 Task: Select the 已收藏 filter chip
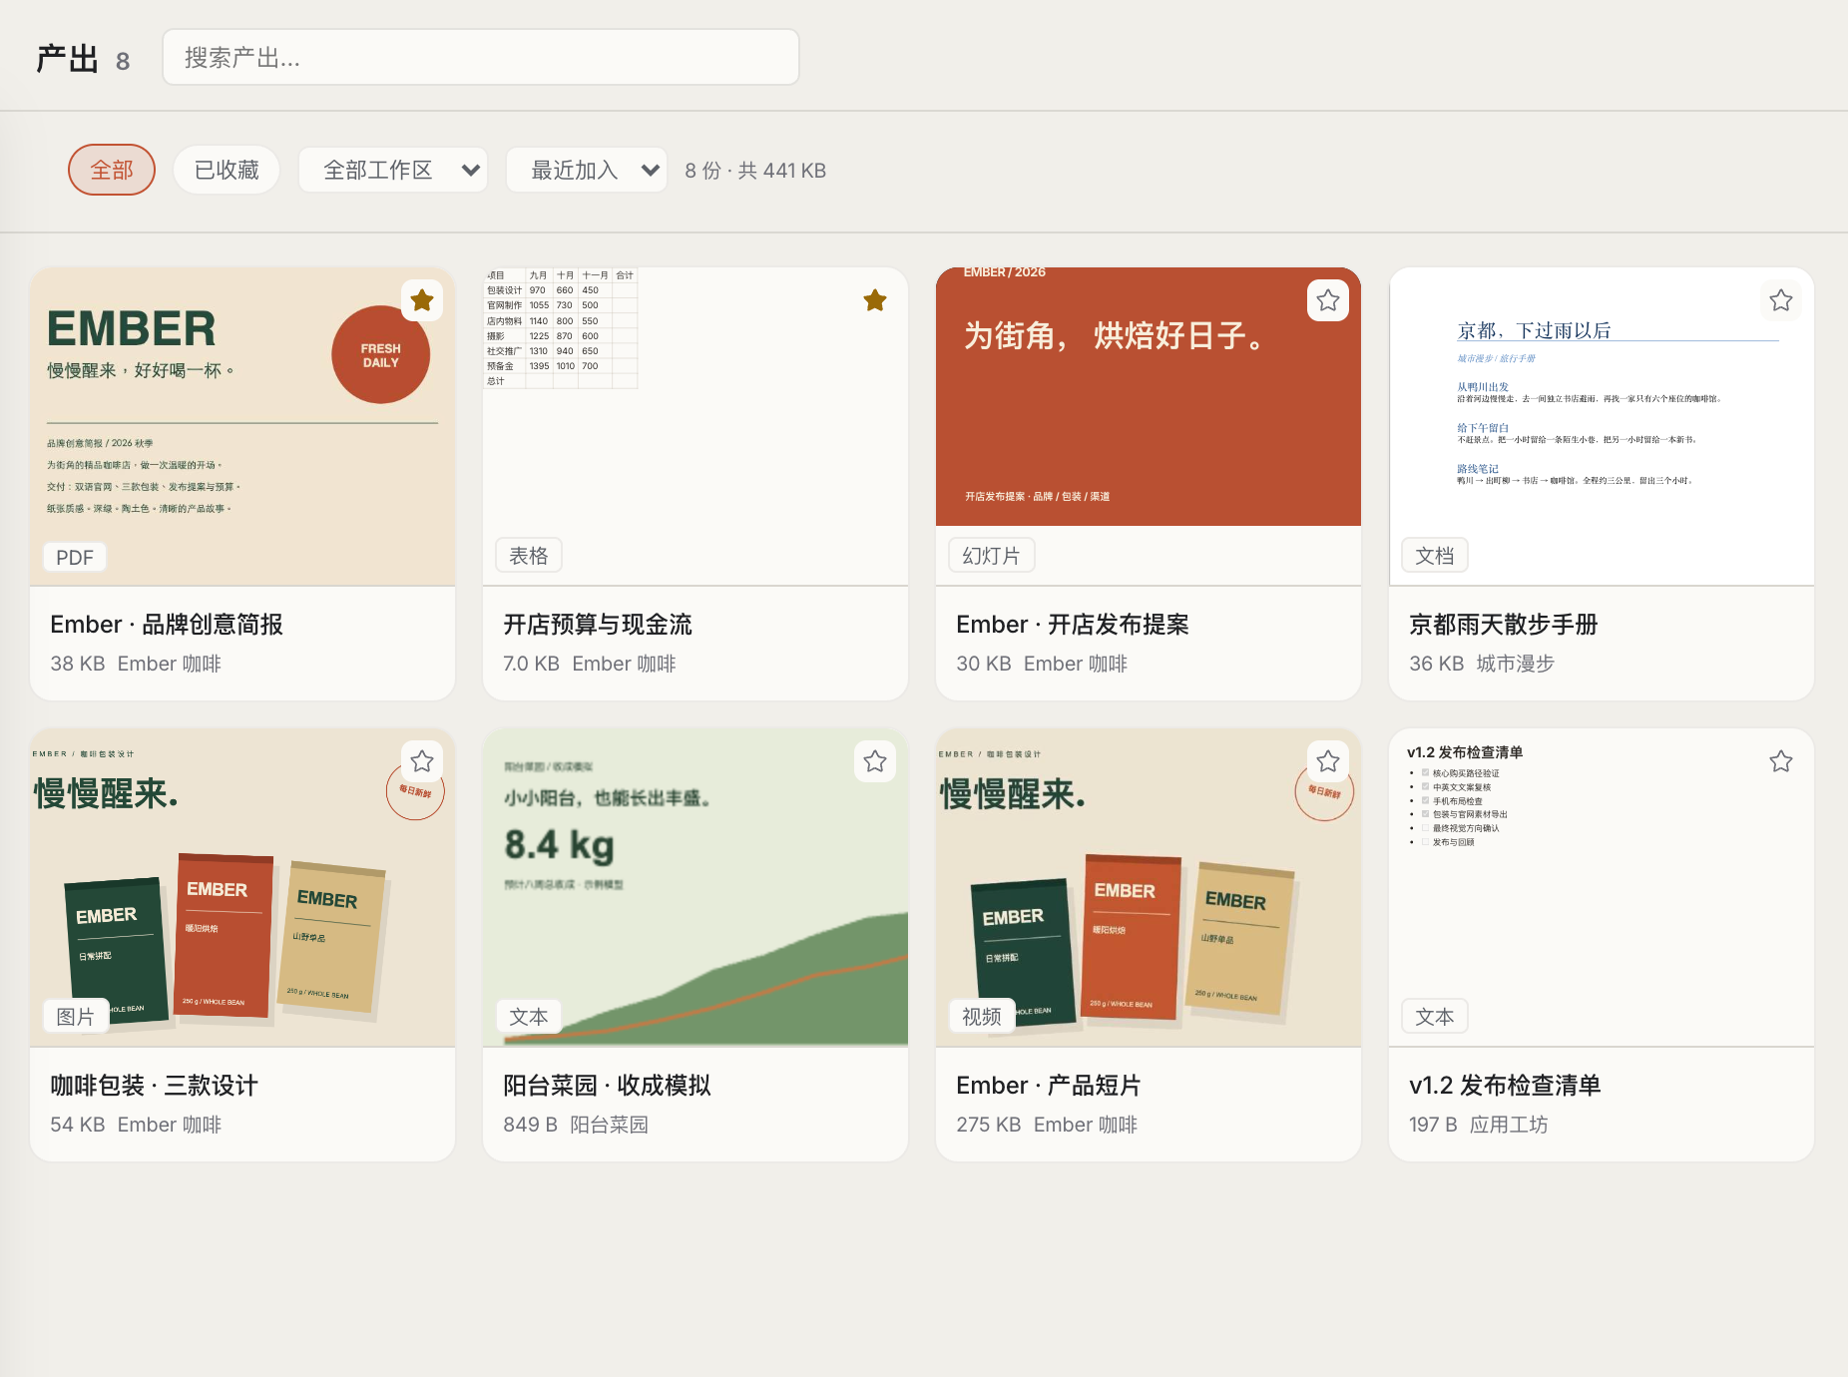click(x=227, y=170)
